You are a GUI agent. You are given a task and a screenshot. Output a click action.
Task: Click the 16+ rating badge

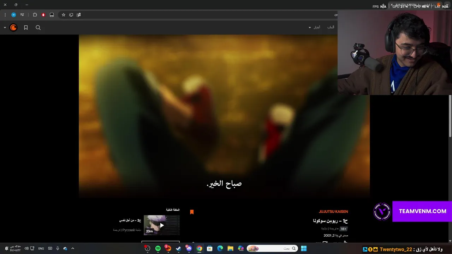(x=343, y=229)
